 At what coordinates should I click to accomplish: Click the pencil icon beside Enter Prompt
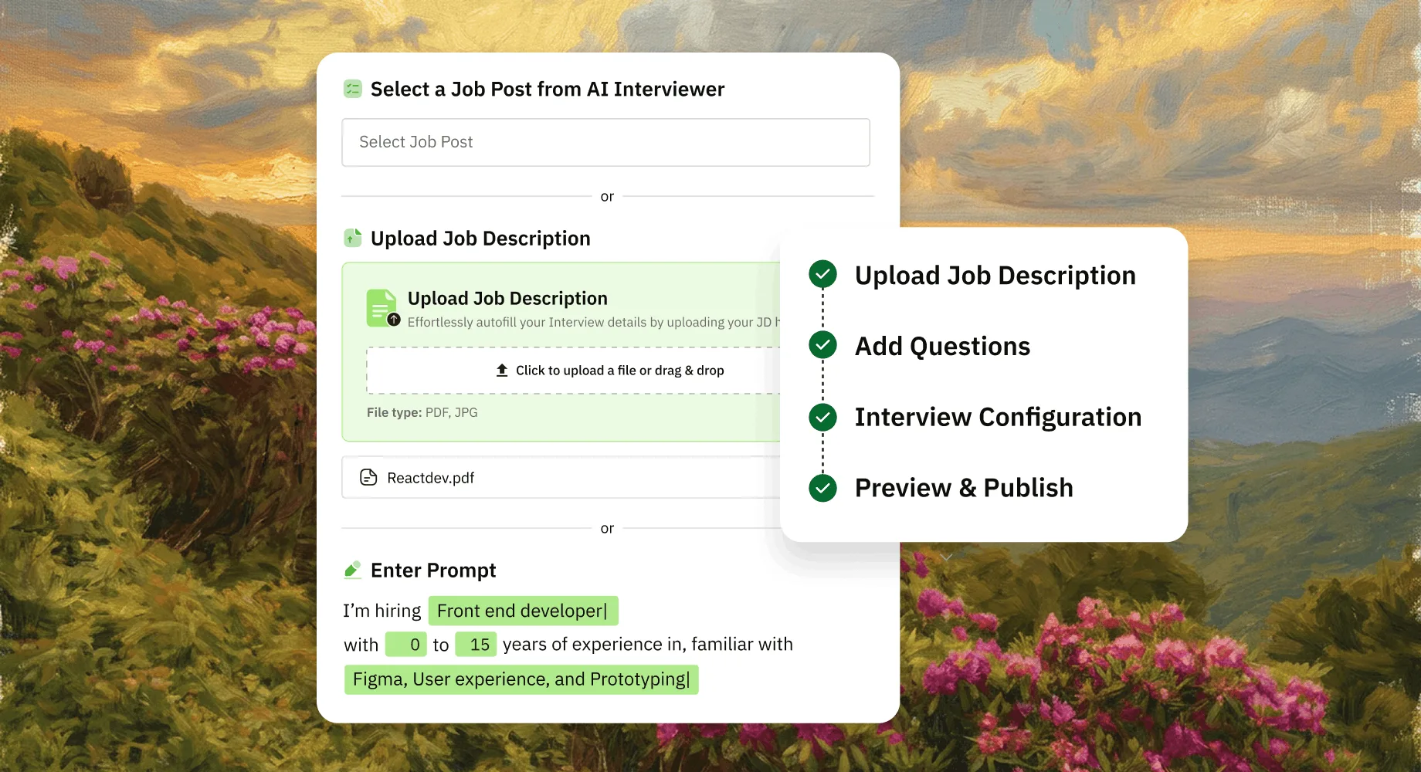tap(353, 570)
